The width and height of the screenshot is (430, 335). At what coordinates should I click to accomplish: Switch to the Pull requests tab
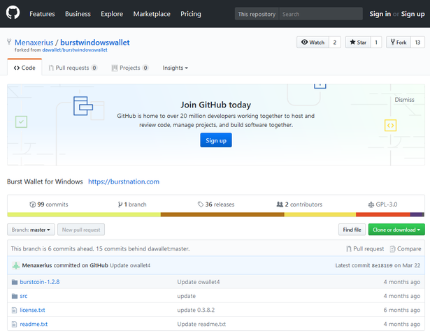tap(73, 68)
